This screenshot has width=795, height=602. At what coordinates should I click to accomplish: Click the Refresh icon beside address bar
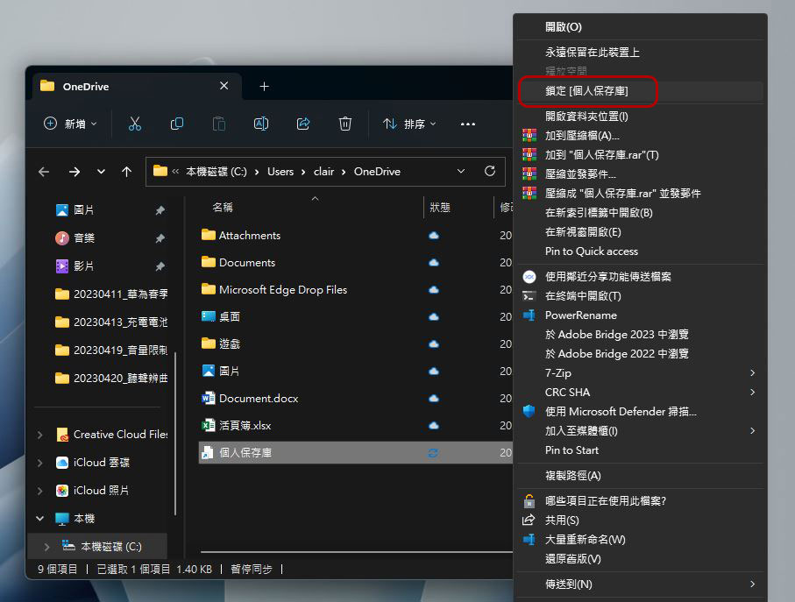click(x=490, y=171)
